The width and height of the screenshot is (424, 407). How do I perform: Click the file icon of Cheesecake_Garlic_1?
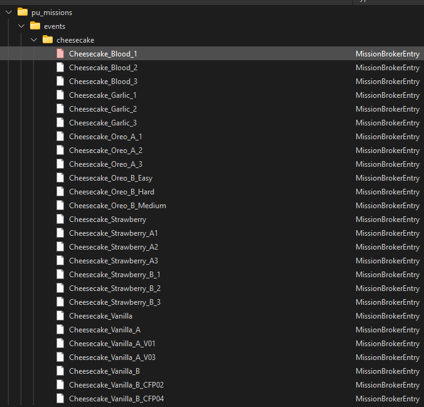[60, 95]
